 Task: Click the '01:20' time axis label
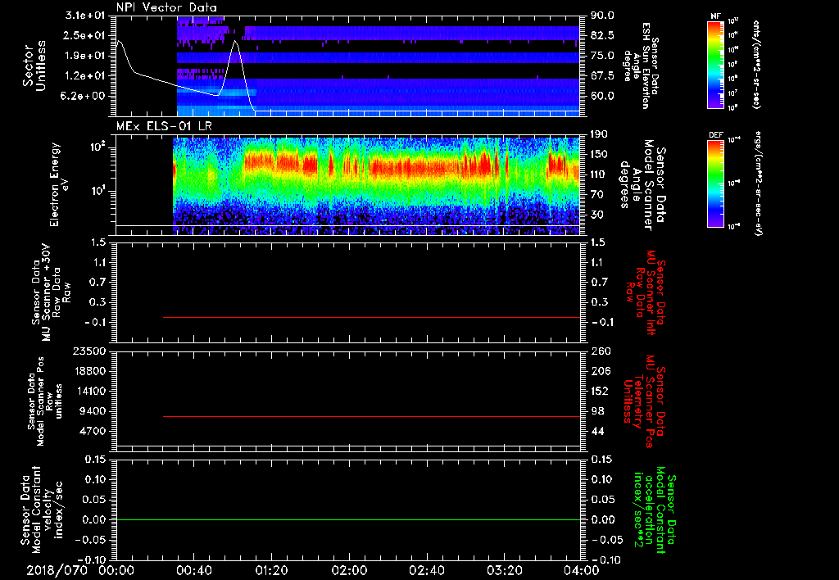tap(271, 570)
